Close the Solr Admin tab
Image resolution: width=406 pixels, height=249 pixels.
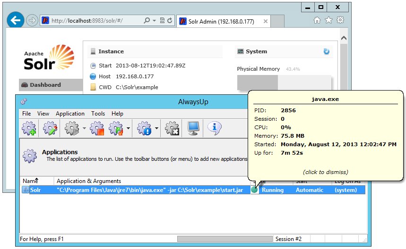266,21
